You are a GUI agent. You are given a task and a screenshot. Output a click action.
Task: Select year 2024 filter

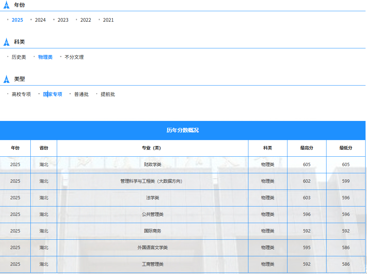pos(40,20)
